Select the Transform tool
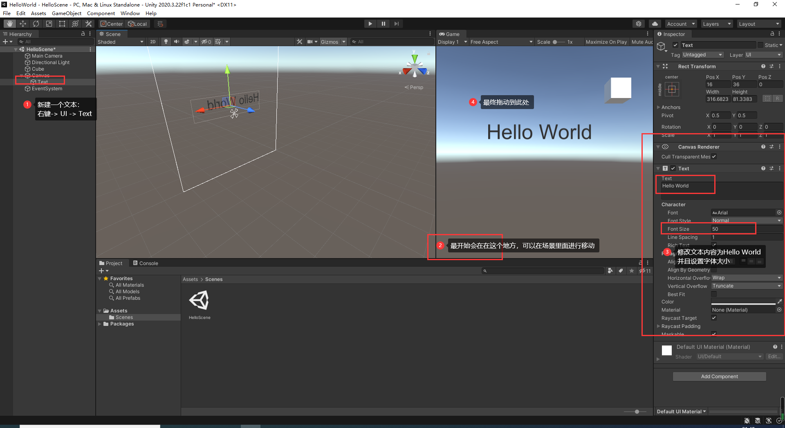The width and height of the screenshot is (785, 428). click(x=75, y=24)
